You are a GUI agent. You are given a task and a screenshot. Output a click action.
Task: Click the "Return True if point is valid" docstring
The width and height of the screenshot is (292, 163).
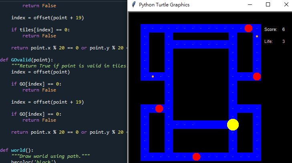pos(69,66)
